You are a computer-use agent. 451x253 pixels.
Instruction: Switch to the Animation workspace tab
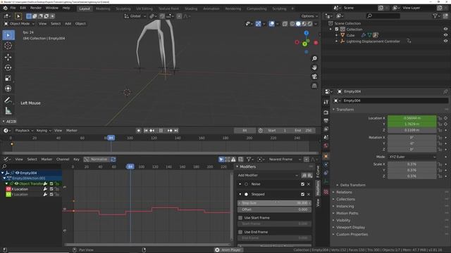click(211, 8)
